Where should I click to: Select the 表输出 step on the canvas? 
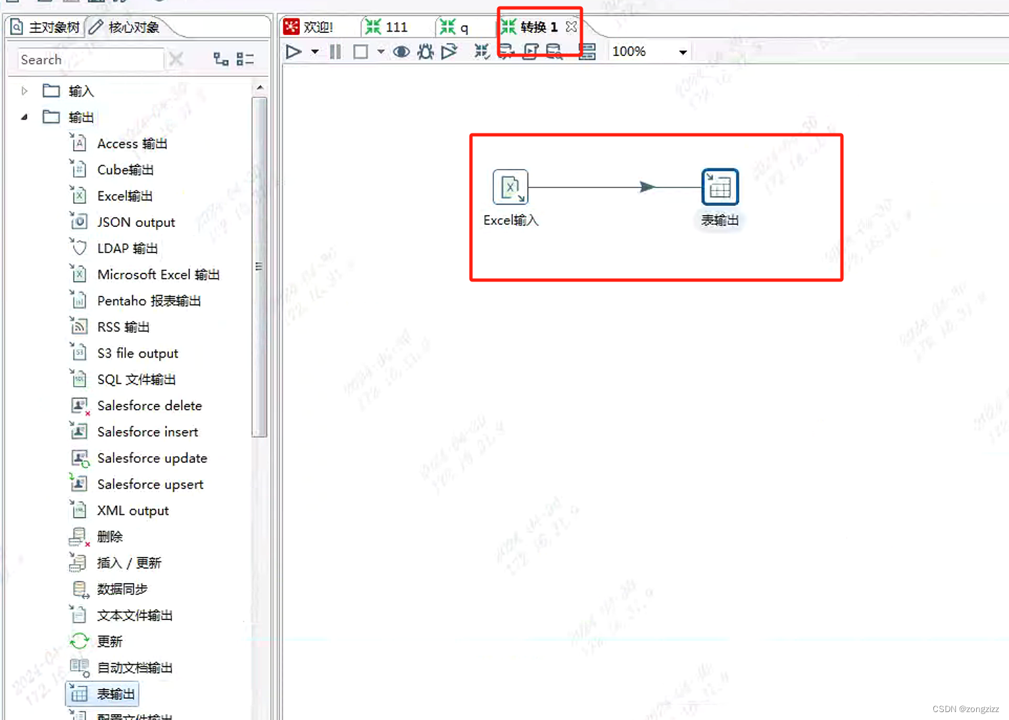[720, 187]
